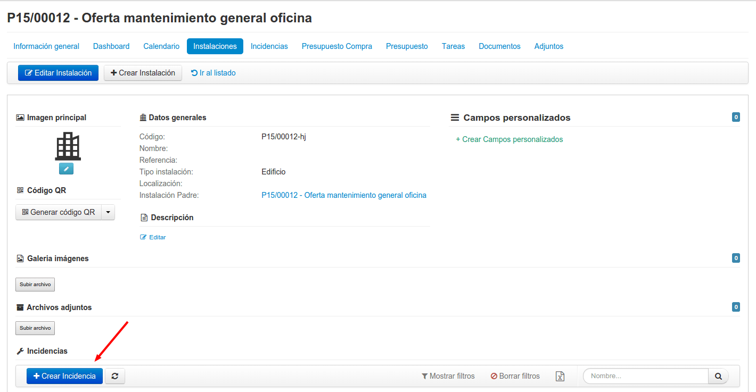The height and width of the screenshot is (392, 756).
Task: Open the Información general tab
Action: pyautogui.click(x=46, y=46)
